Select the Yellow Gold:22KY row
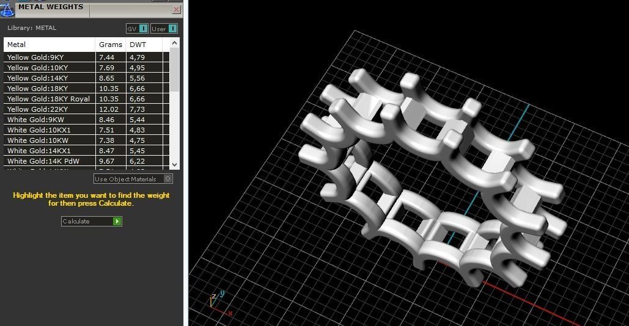This screenshot has width=629, height=326. (86, 109)
